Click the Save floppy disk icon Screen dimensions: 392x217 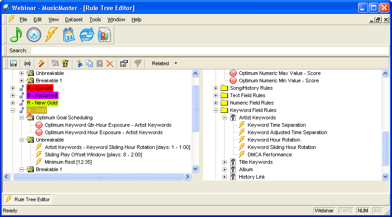point(13,63)
